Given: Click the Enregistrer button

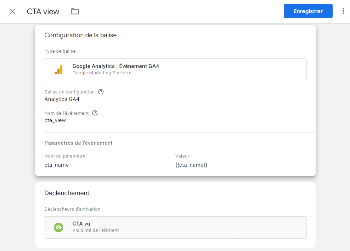Looking at the screenshot, I should coord(308,11).
